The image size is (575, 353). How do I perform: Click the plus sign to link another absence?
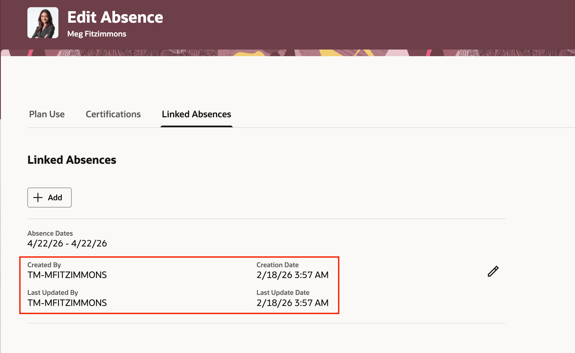coord(38,198)
